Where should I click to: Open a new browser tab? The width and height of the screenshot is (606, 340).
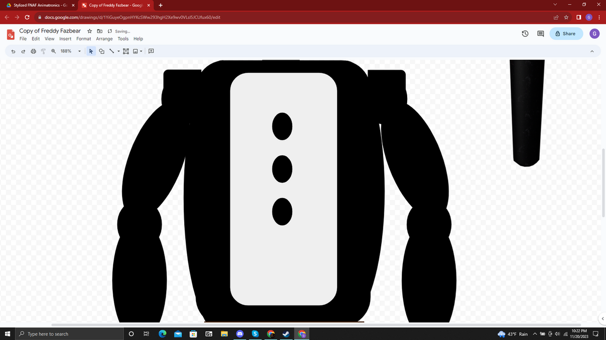(x=160, y=5)
